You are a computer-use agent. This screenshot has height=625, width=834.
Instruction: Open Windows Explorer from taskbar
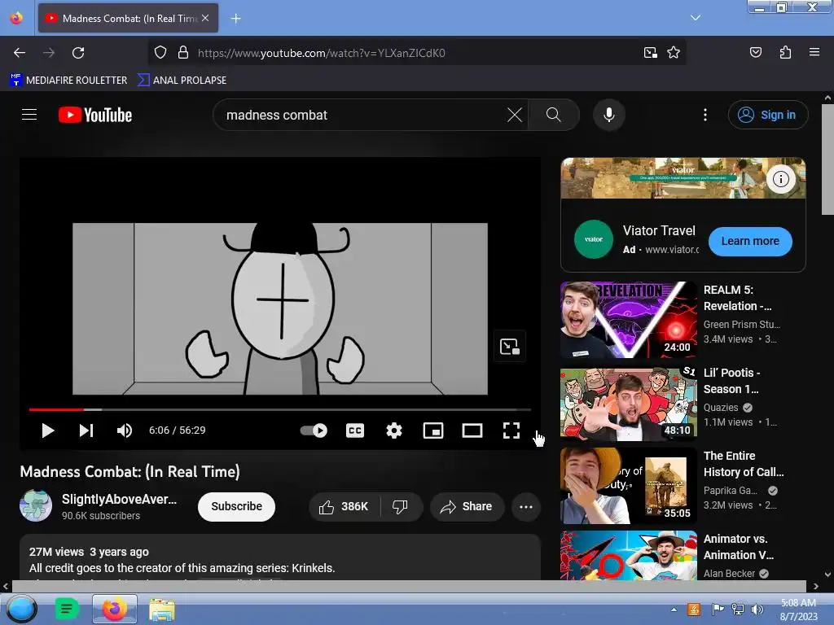pos(162,610)
